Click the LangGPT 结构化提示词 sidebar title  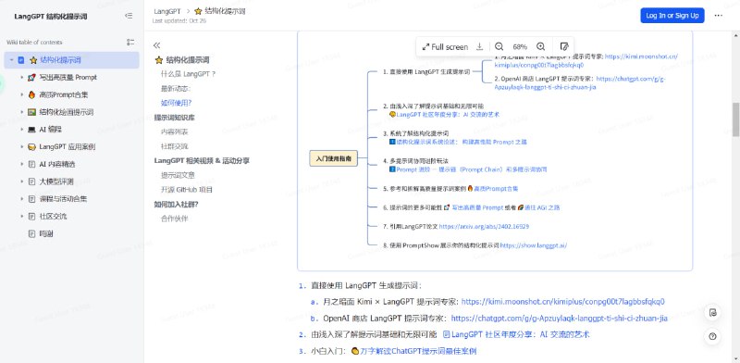pyautogui.click(x=51, y=16)
